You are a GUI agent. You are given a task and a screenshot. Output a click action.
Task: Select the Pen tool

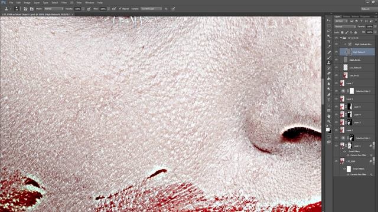coord(329,95)
